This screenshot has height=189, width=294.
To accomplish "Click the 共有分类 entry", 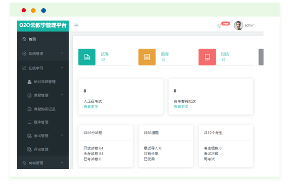I will [x=151, y=154].
